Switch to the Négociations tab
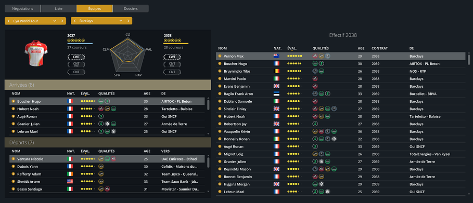This screenshot has height=203, width=473. pyautogui.click(x=22, y=8)
